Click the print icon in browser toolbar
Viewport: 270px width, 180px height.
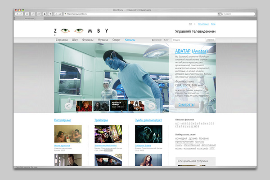(39, 14)
